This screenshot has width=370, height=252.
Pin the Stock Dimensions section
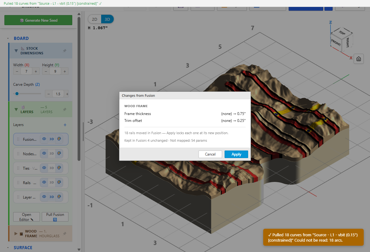[65, 51]
